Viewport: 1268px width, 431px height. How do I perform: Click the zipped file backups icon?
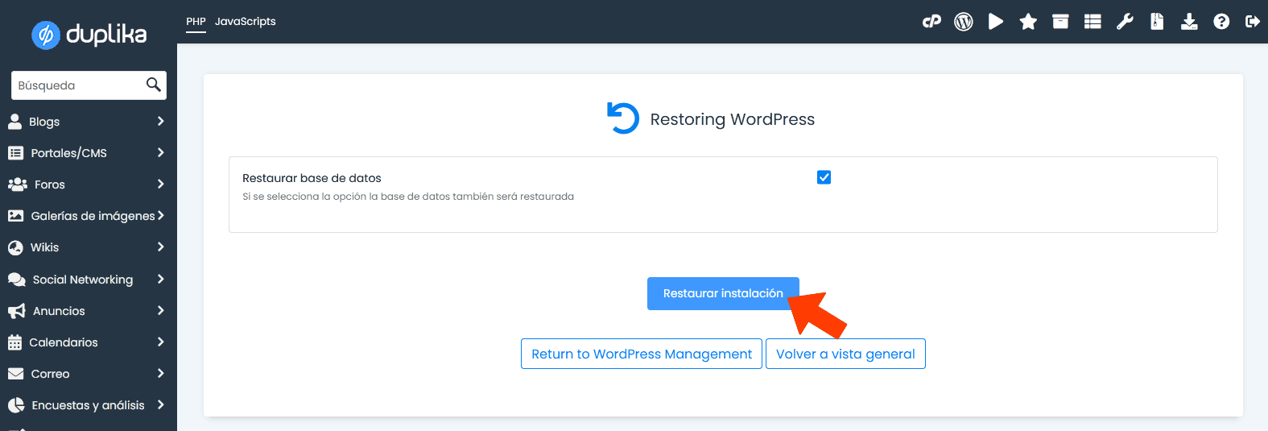click(1157, 22)
